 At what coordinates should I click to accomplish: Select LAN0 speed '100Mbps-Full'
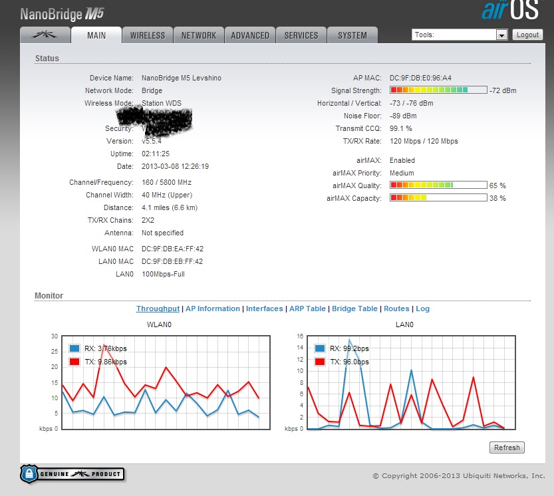click(x=163, y=274)
